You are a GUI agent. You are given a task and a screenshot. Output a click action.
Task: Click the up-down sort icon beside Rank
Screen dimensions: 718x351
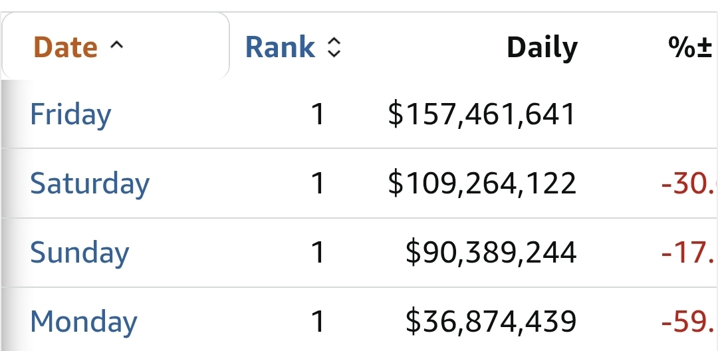(334, 47)
